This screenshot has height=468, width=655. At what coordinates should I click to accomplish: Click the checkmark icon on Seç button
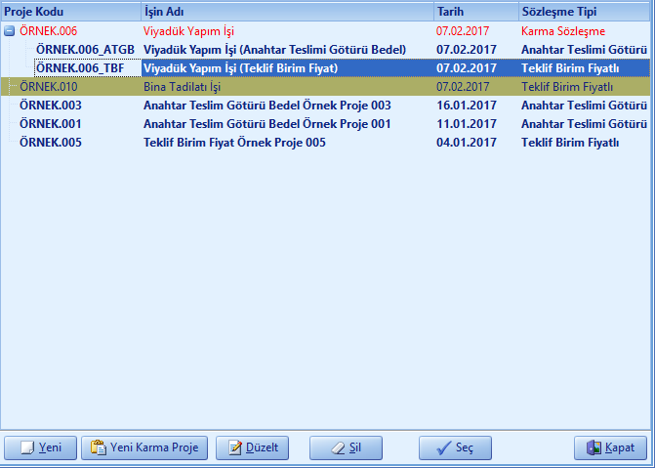pos(441,447)
